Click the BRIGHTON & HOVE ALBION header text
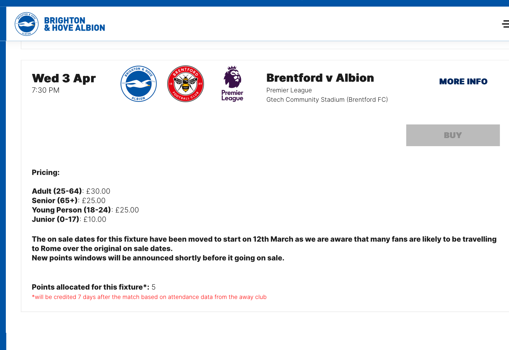Viewport: 509px width, 350px height. click(75, 24)
